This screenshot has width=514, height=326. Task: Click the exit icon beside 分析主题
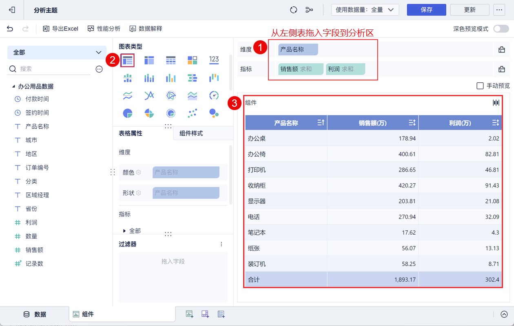click(13, 10)
